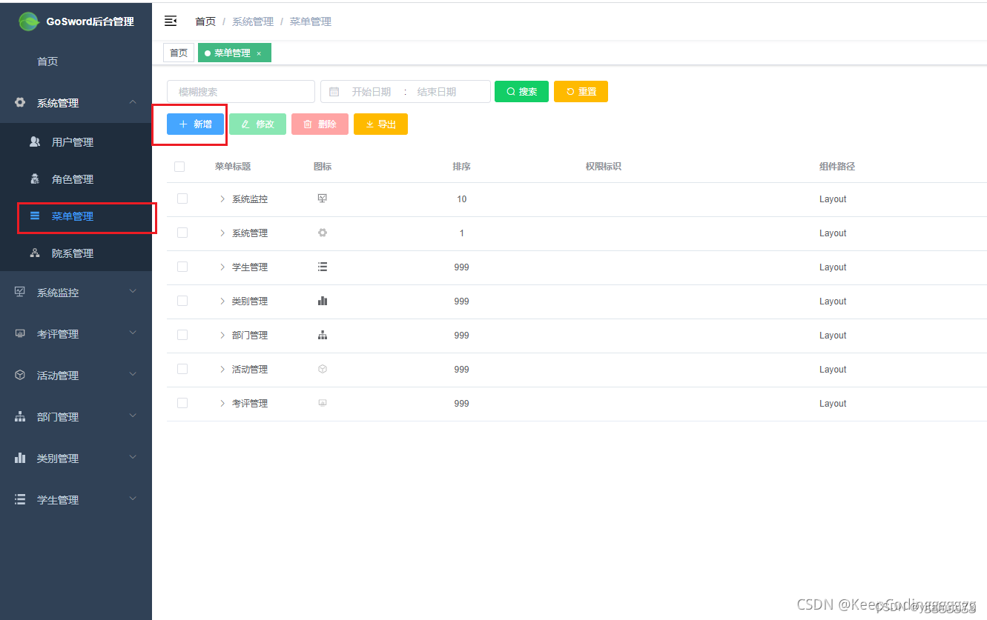Expand the 学生管理 table row arrow
Viewport: 987px width, 620px height.
222,267
